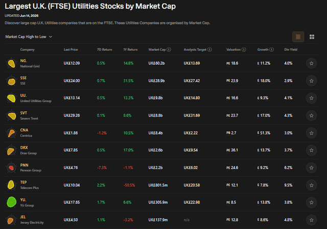Click National Grid market cap UK£60.2b
Screen dimensions: 327x229
pyautogui.click(x=156, y=63)
